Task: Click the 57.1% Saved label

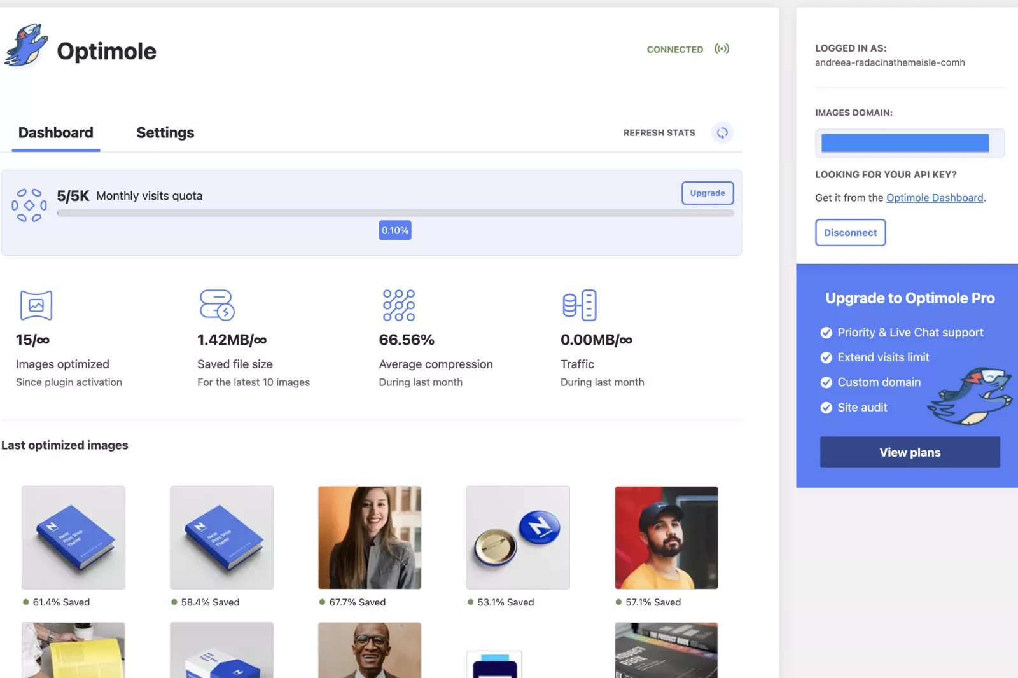Action: pos(653,602)
